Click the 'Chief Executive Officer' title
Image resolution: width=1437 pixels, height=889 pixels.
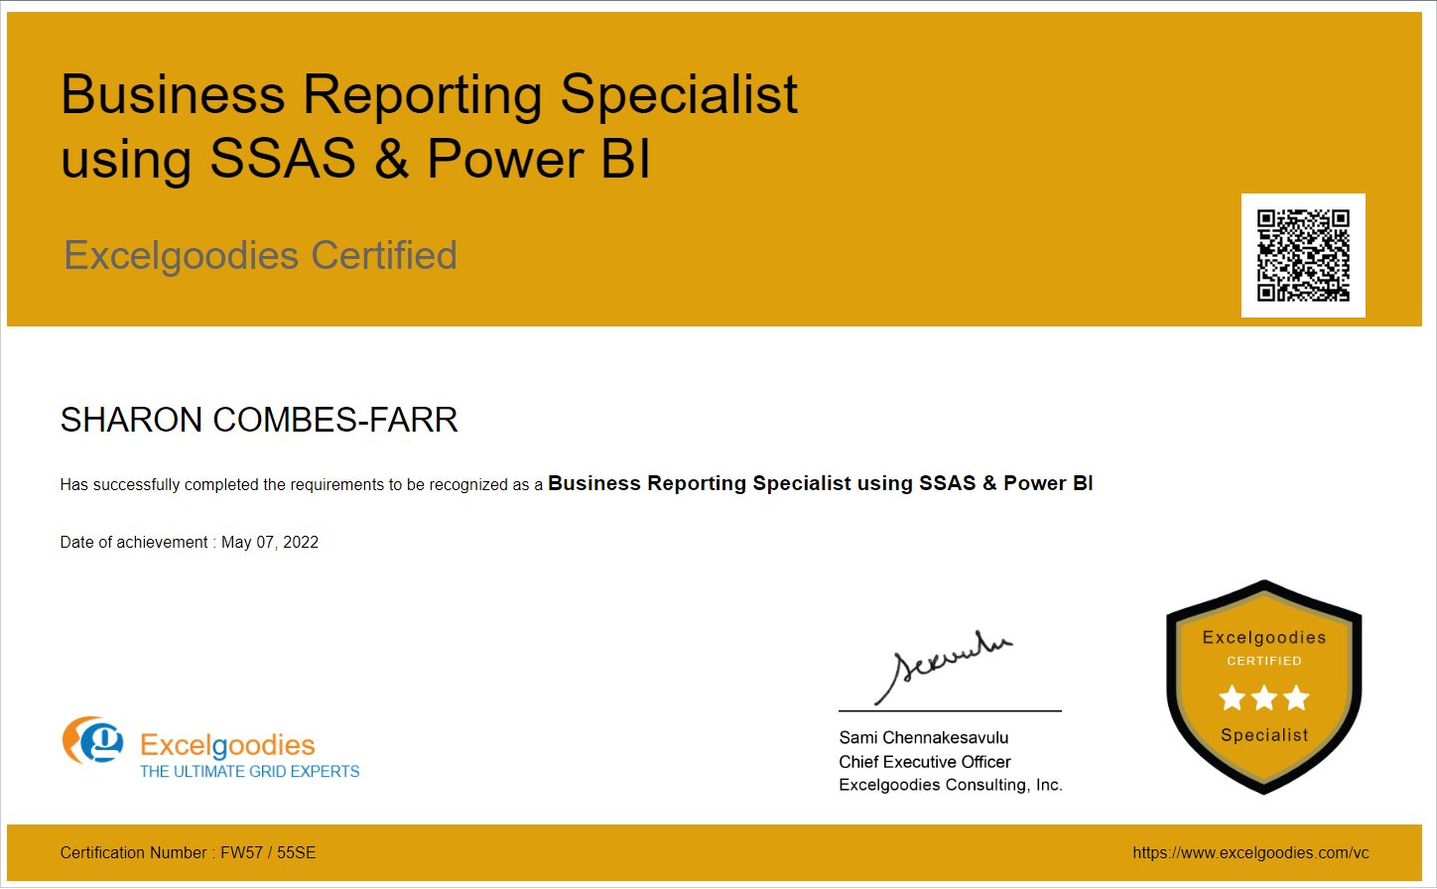[925, 762]
